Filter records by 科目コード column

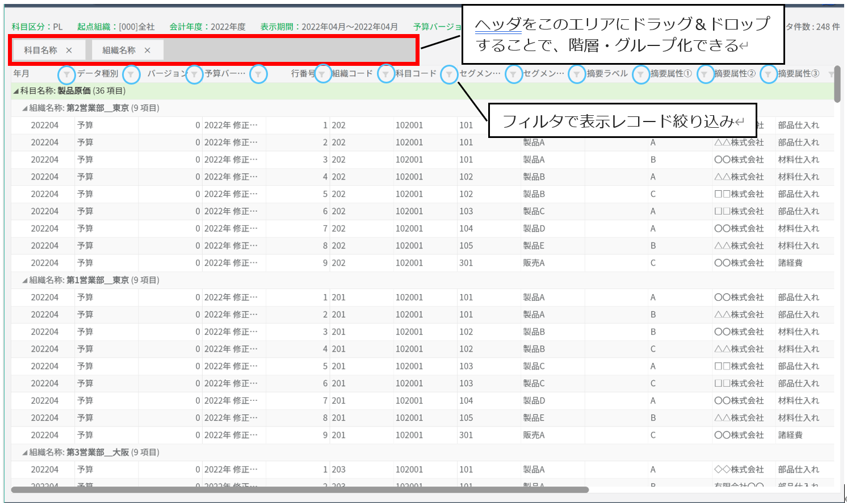click(x=449, y=74)
